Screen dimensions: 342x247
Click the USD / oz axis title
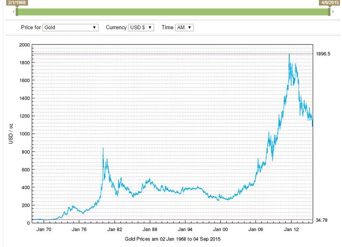coord(11,133)
